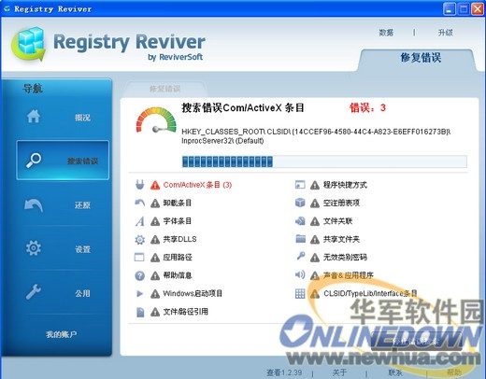Open 我的账户 in the sidebar
486x379 pixels.
click(61, 334)
